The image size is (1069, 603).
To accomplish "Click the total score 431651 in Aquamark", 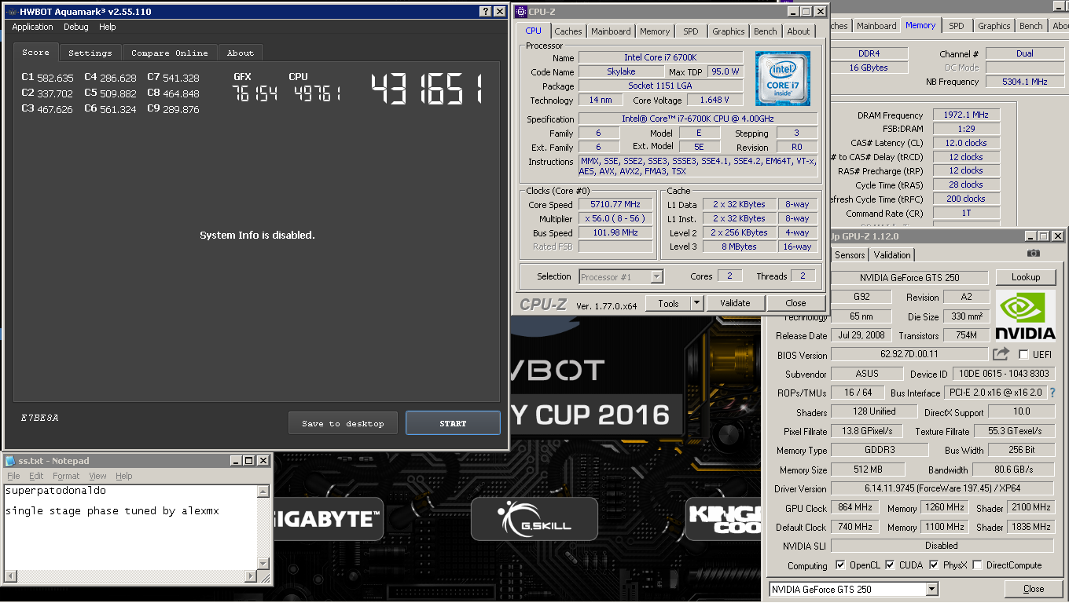I will coord(427,90).
